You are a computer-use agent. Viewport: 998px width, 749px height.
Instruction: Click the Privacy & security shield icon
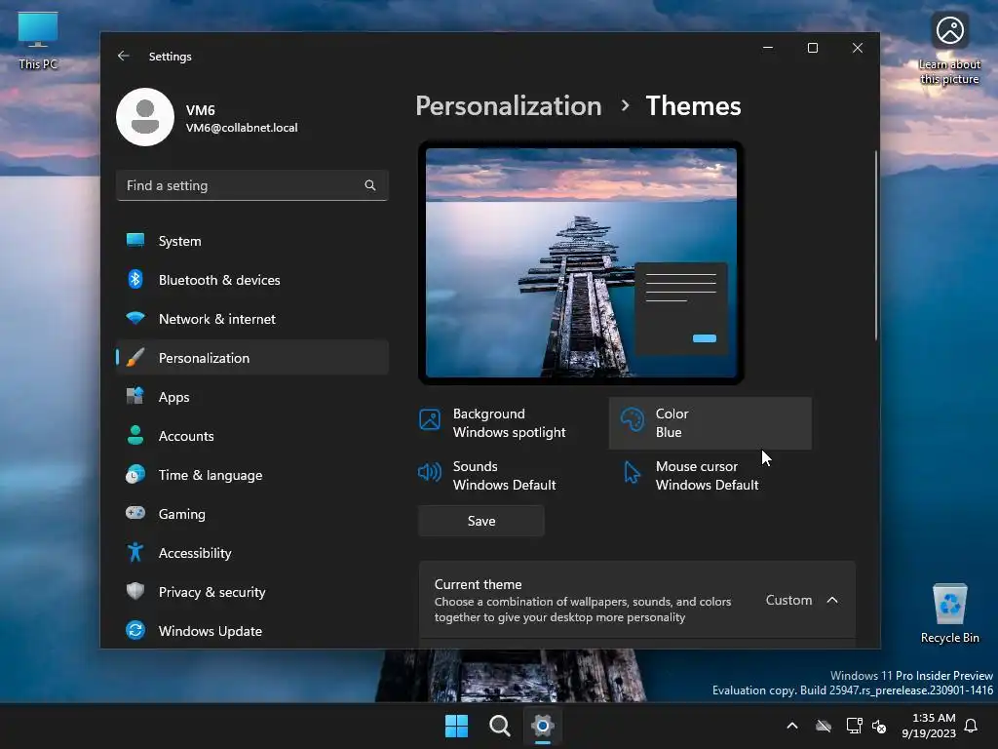pyautogui.click(x=134, y=591)
